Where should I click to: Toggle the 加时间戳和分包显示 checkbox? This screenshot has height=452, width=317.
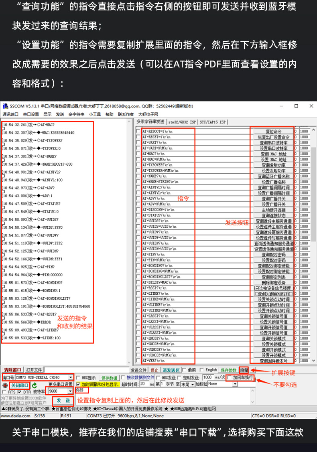[79, 384]
